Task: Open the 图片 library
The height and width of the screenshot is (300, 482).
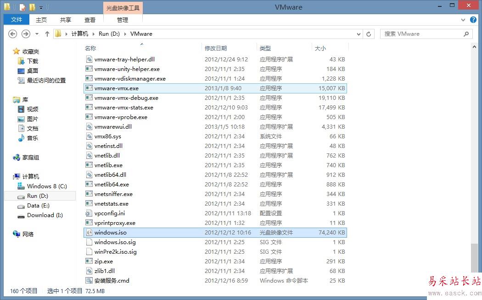Action: (32, 119)
